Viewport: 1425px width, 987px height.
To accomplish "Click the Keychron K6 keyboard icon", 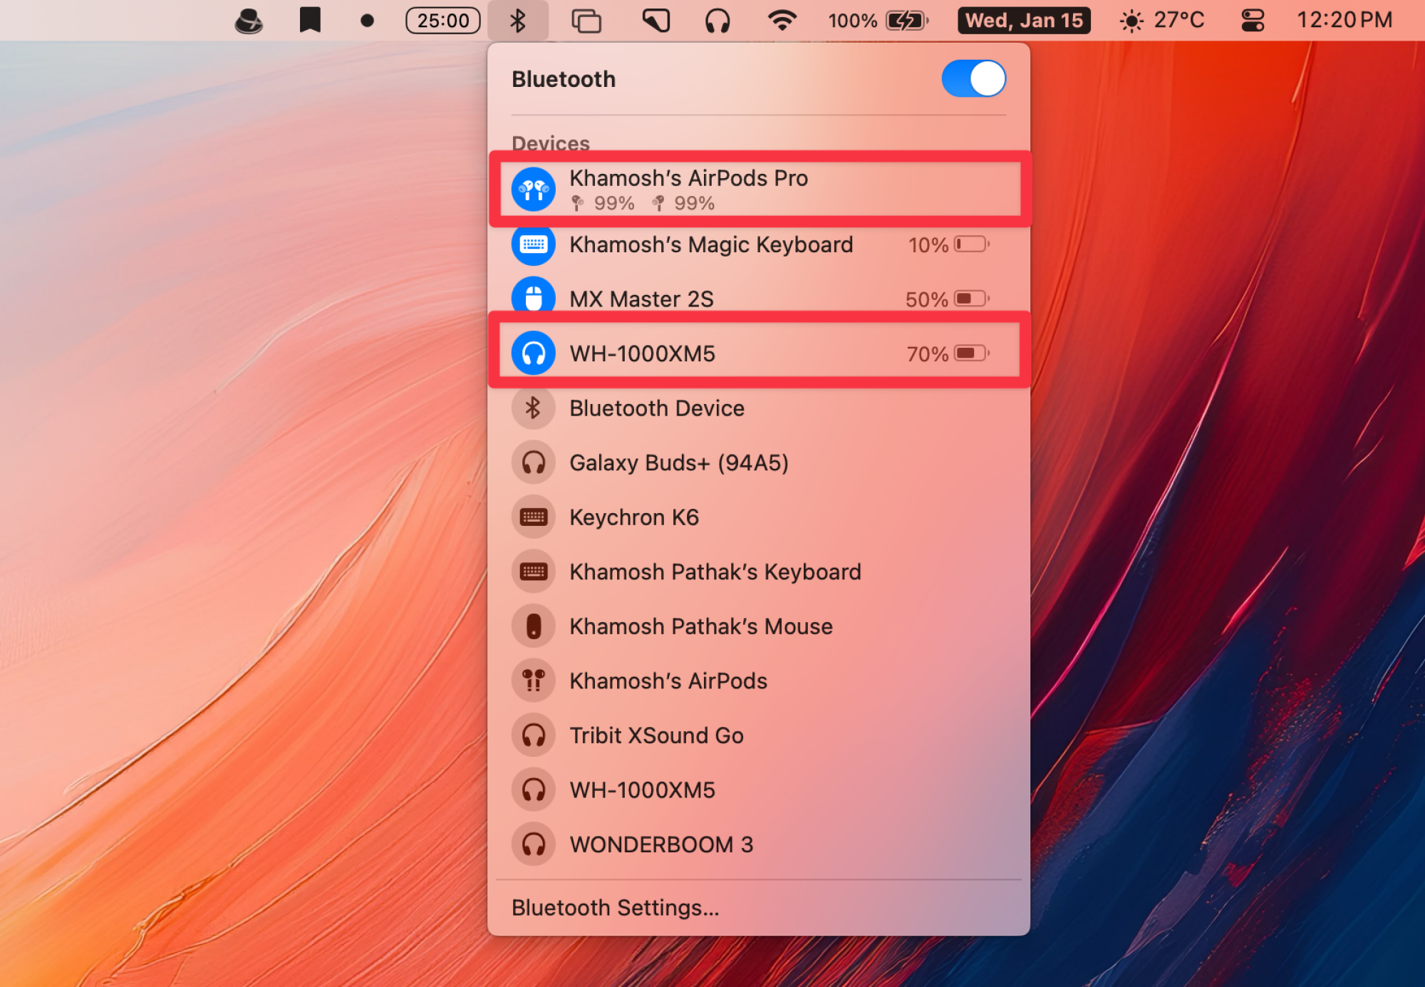I will [x=533, y=517].
